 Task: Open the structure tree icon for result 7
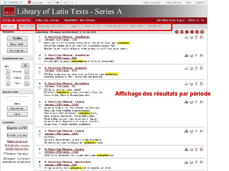point(186,149)
